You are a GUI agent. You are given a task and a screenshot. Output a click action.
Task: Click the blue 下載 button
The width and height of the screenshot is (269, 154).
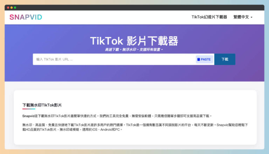pos(225,59)
